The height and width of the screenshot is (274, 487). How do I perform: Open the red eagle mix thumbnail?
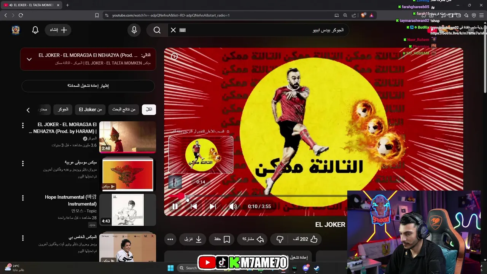coord(127,174)
